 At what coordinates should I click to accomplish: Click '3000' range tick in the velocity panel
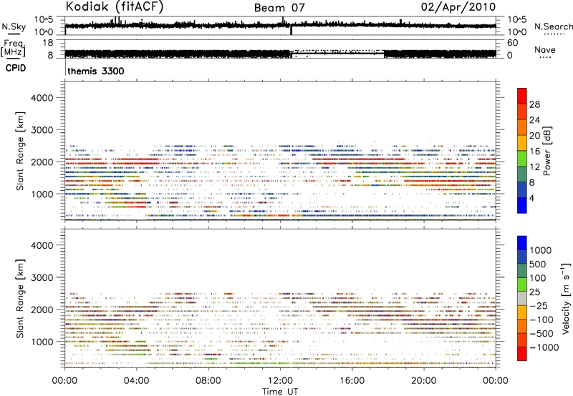tap(42, 277)
